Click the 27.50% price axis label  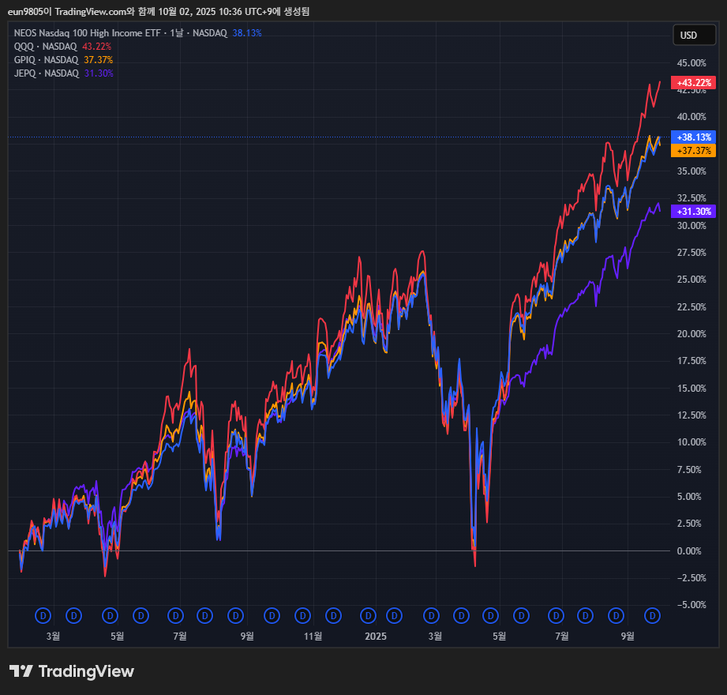click(691, 253)
